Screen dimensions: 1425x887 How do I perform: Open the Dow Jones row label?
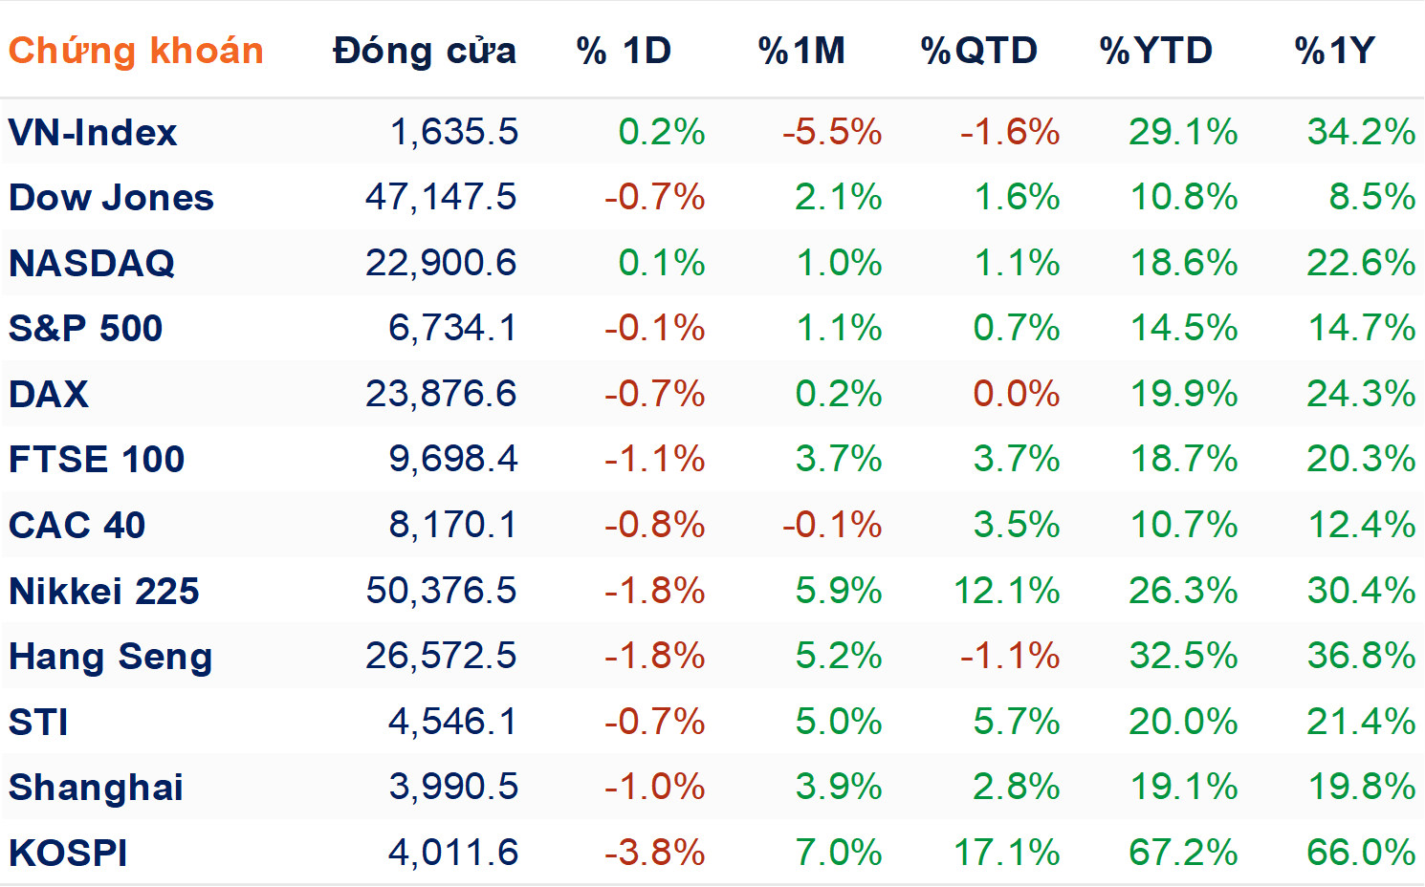coord(111,198)
